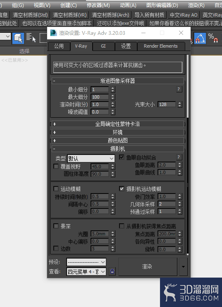This screenshot has width=222, height=307.
Task: Open the 渲染(R) menu
Action: 196,5
